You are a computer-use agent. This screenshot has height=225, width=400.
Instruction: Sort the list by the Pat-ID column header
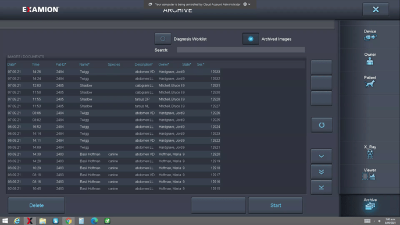tap(60, 65)
